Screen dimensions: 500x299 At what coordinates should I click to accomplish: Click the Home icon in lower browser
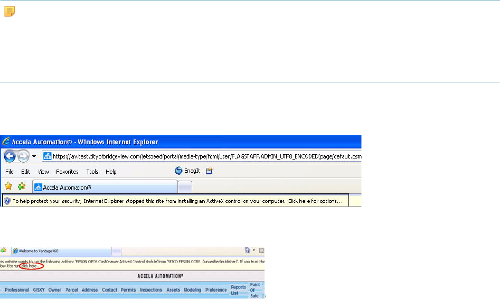248,250
